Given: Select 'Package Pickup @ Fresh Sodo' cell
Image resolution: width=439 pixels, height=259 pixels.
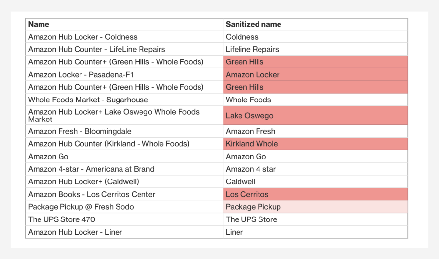Looking at the screenshot, I should (x=124, y=207).
